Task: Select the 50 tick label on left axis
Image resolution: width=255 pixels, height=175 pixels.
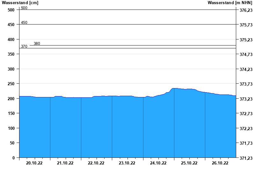Action: tap(12, 143)
